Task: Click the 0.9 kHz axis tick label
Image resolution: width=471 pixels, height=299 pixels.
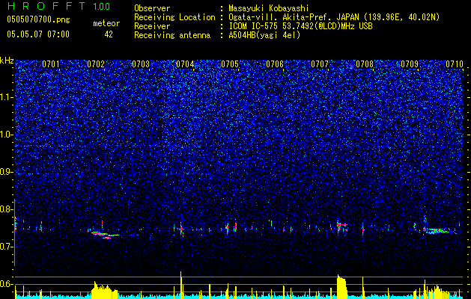Action: 7,172
